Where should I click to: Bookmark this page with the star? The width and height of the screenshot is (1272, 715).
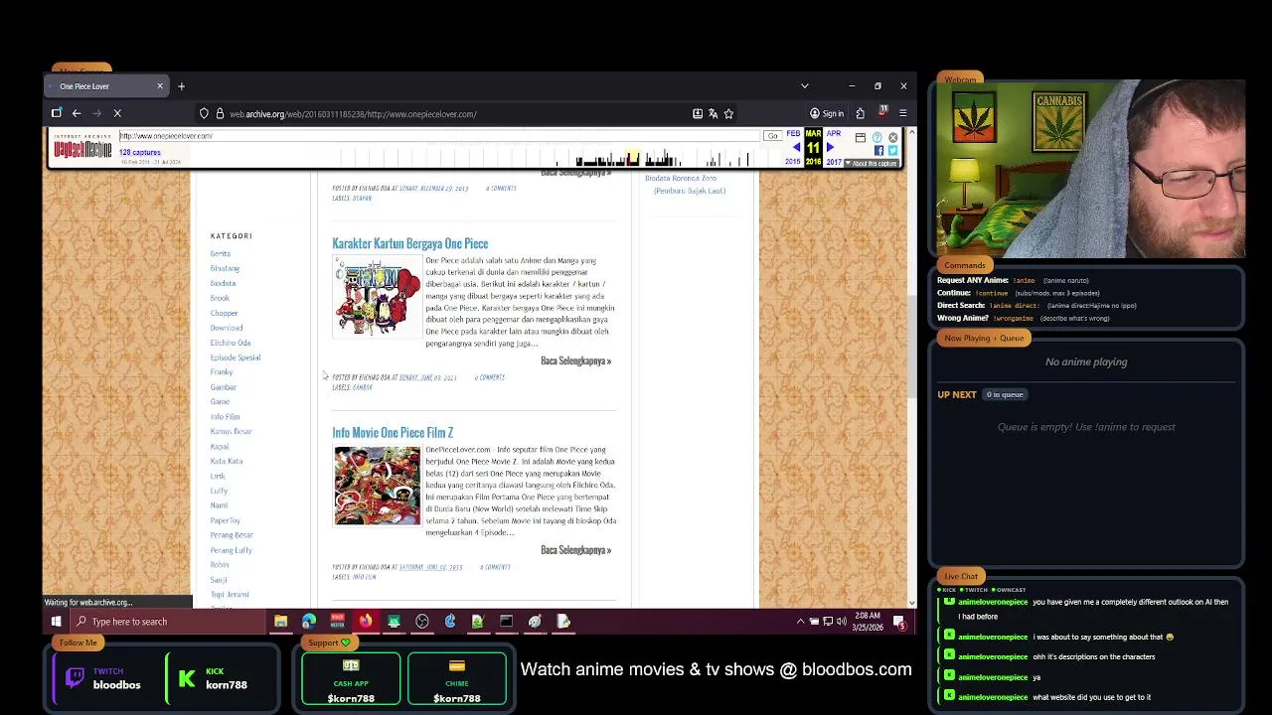[728, 113]
